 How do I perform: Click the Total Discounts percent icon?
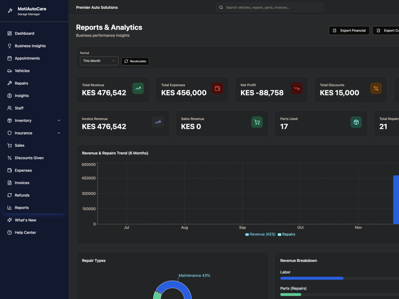(x=376, y=89)
